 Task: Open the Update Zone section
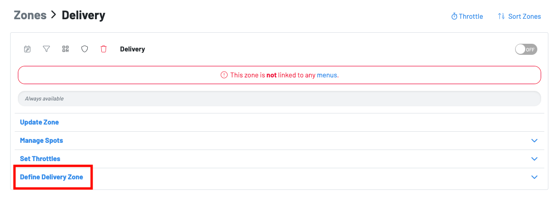click(x=39, y=122)
